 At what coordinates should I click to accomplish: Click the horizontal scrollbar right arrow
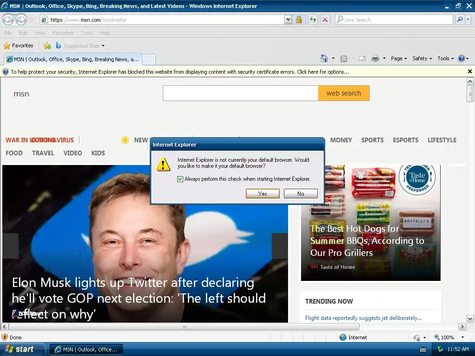coord(462,327)
